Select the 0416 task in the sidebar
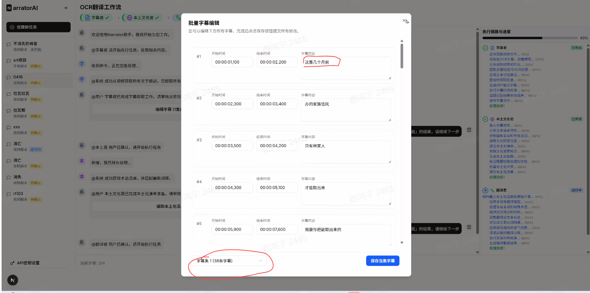 [x=38, y=80]
